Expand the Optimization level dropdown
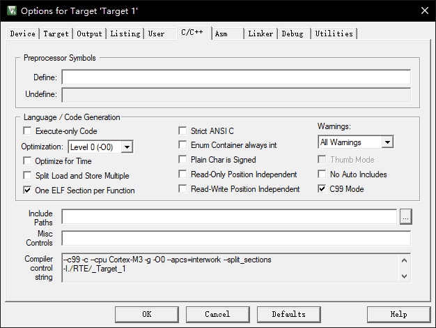Viewport: 436px width, 328px height. click(x=126, y=147)
